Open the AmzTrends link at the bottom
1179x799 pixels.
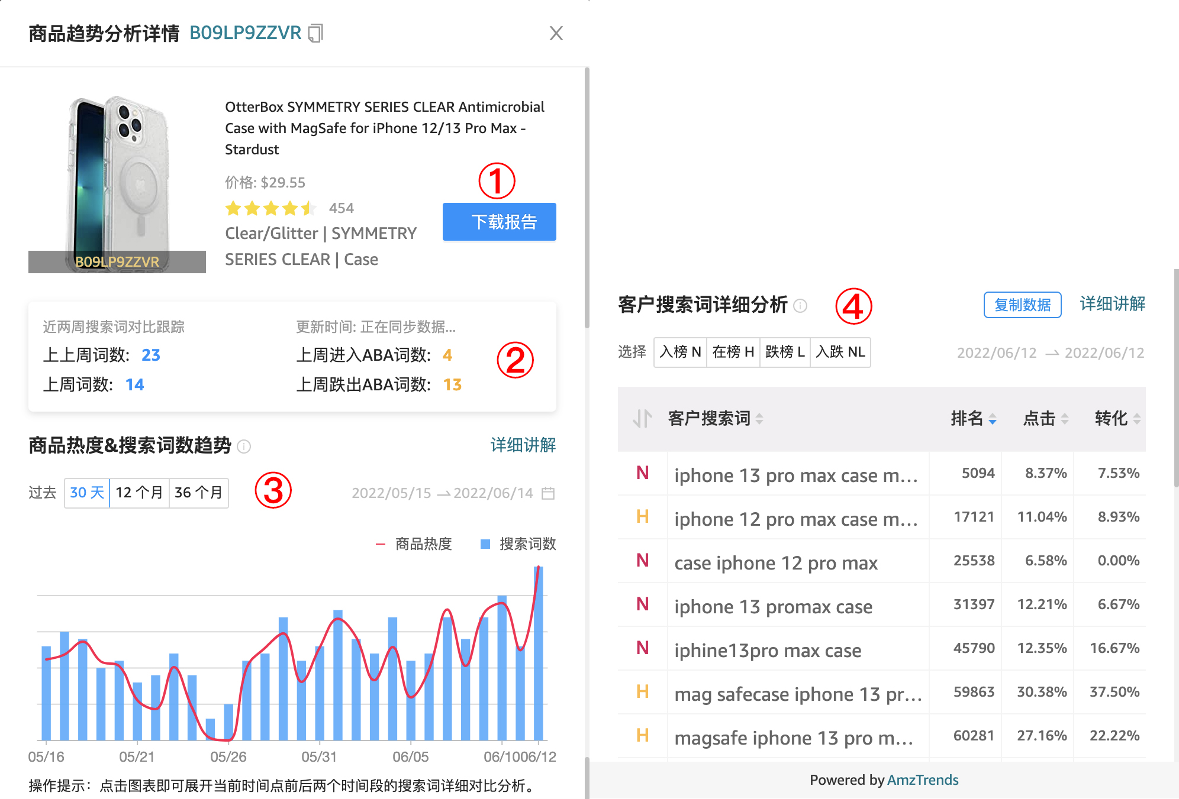point(923,779)
